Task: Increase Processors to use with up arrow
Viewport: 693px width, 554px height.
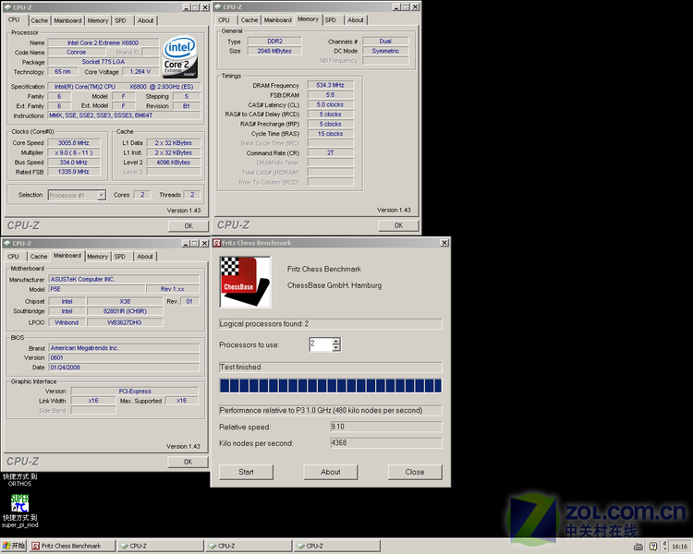Action: 336,341
